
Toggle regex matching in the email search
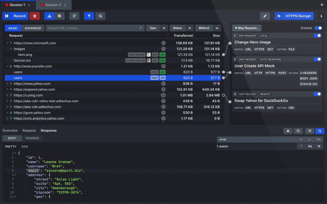pos(301,146)
